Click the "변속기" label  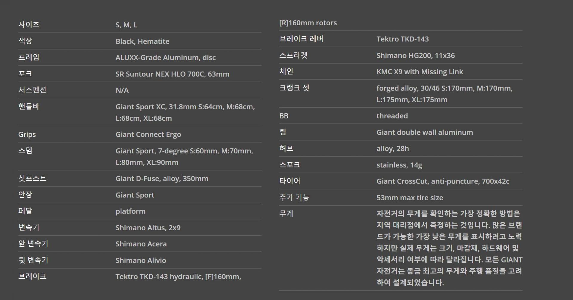(29, 228)
